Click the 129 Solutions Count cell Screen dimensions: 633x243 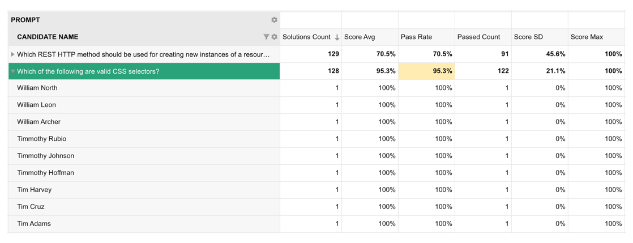[333, 54]
